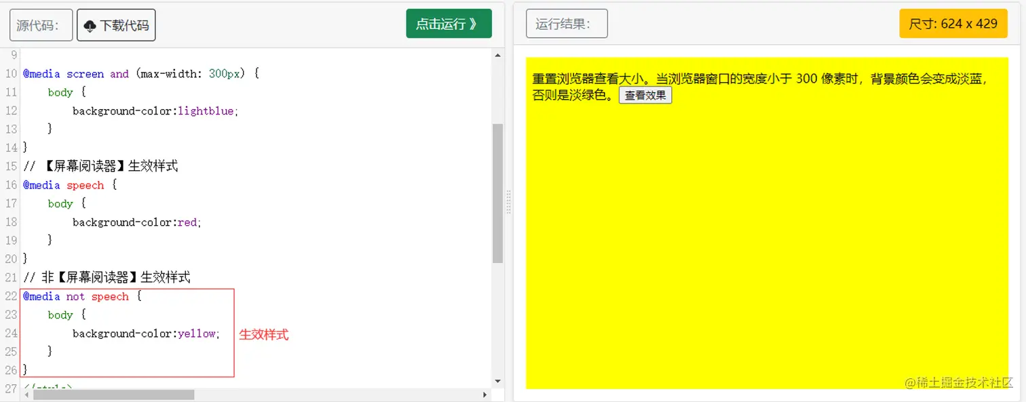
Task: Click the pane splitter handle between editor and result
Action: [x=509, y=202]
